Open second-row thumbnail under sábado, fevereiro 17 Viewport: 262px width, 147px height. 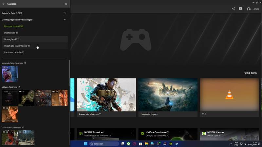pos(10,114)
